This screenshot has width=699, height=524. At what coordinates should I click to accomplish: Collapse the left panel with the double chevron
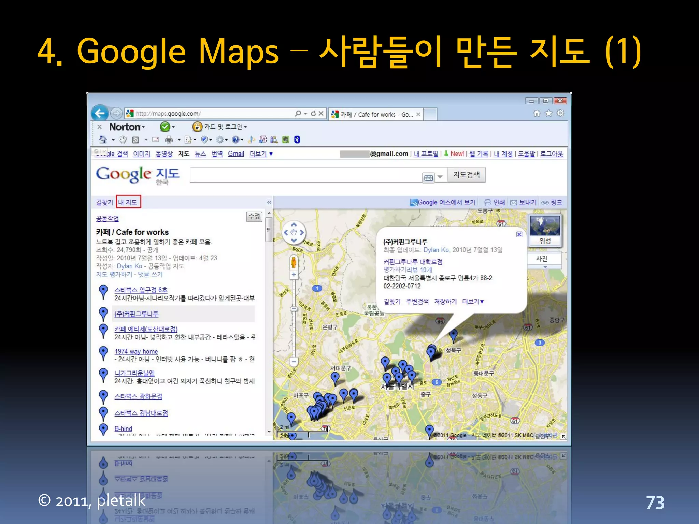pyautogui.click(x=269, y=202)
